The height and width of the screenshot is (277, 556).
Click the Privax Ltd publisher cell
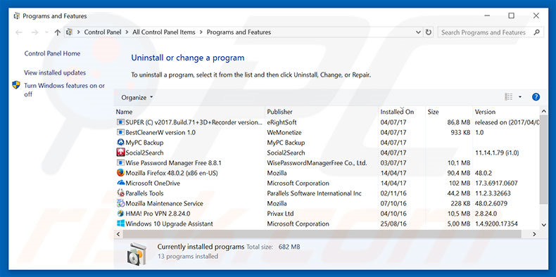click(280, 214)
